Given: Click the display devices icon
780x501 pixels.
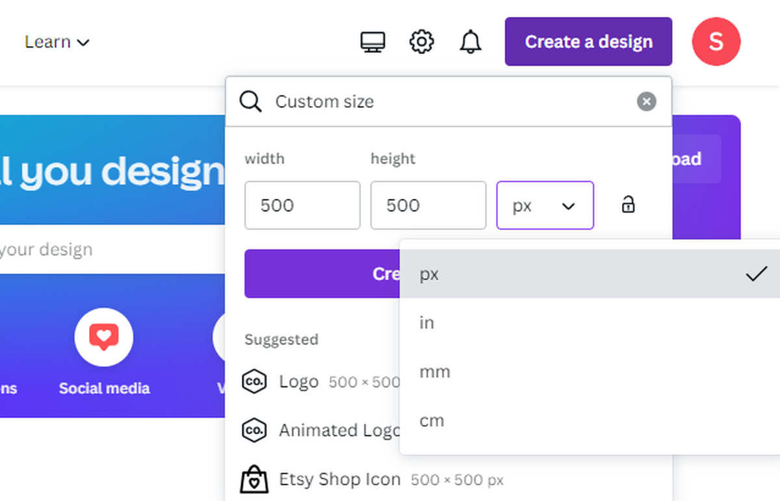Looking at the screenshot, I should pyautogui.click(x=372, y=42).
